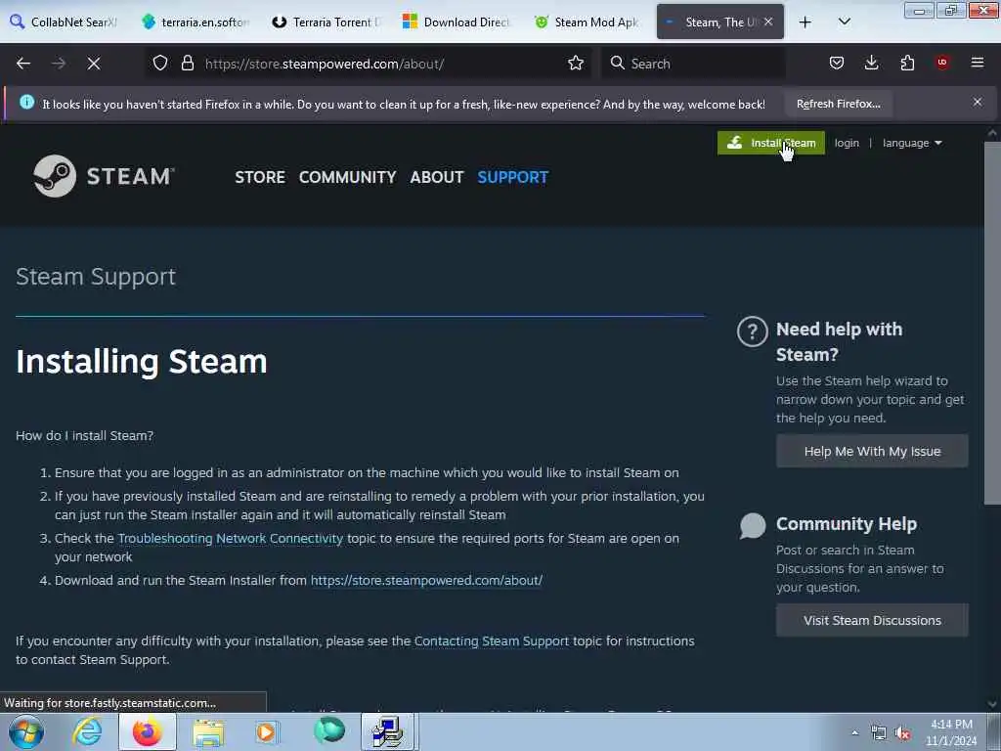Click Visit Steam Discussions
This screenshot has height=751, width=1001.
click(872, 620)
